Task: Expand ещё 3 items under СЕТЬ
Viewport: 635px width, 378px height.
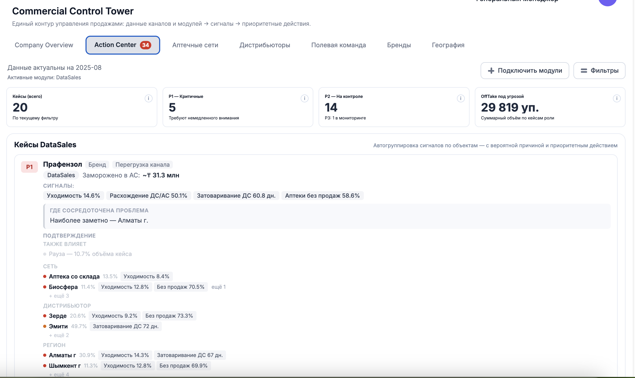Action: [59, 296]
